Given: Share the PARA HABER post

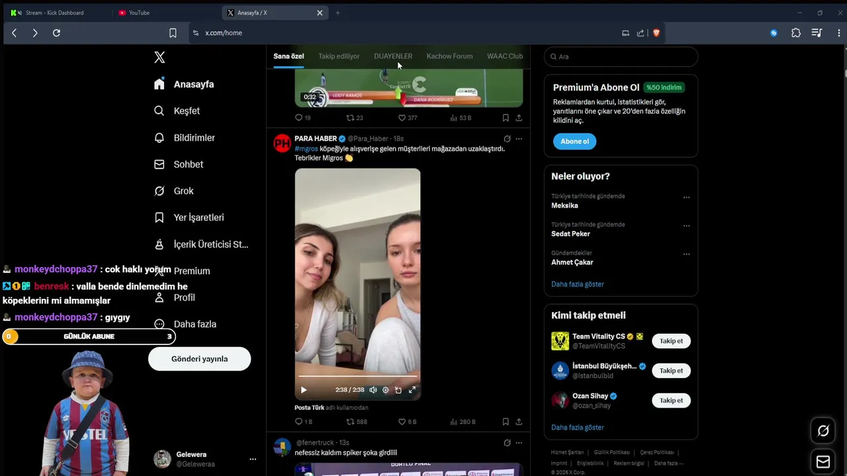Looking at the screenshot, I should (x=519, y=422).
